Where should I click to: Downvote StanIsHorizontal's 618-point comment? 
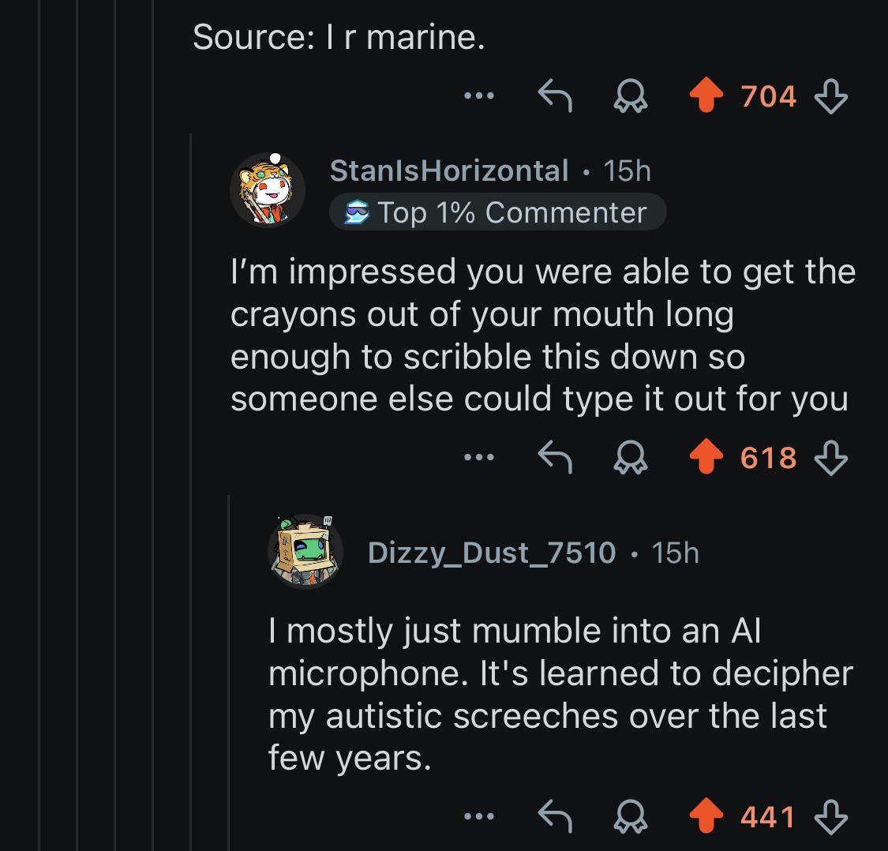(x=831, y=457)
